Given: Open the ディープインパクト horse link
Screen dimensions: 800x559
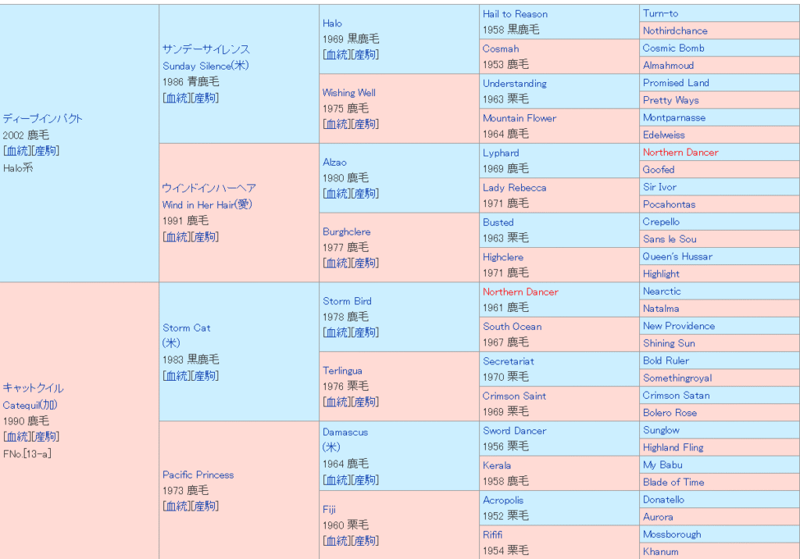Looking at the screenshot, I should [x=42, y=119].
